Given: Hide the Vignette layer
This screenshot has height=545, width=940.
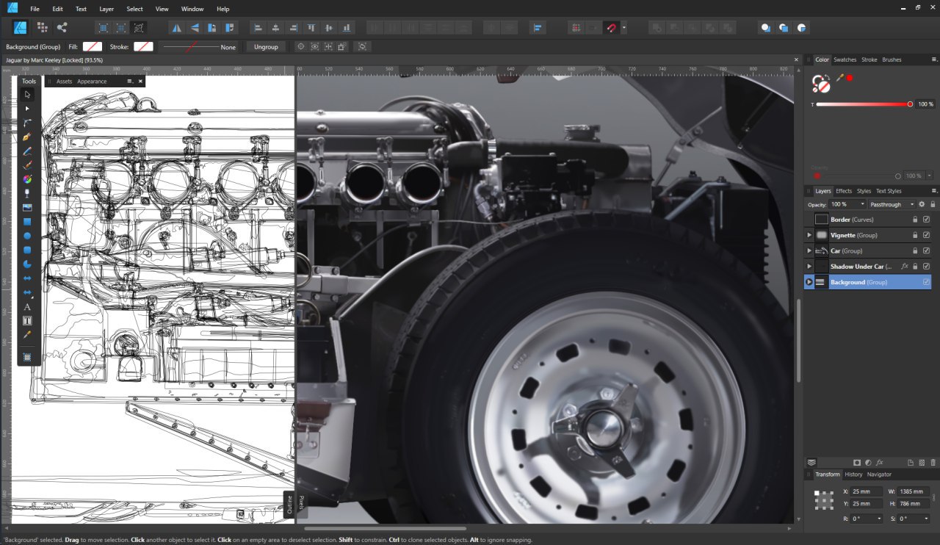Looking at the screenshot, I should [926, 235].
